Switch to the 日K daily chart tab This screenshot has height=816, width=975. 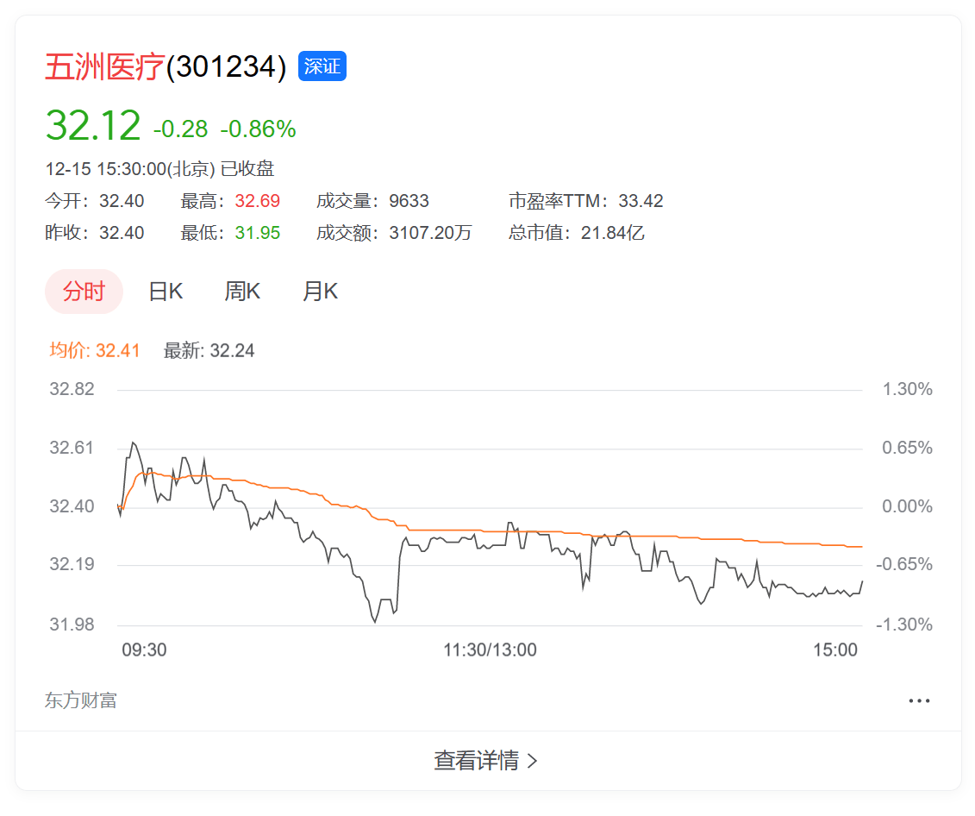click(x=164, y=291)
